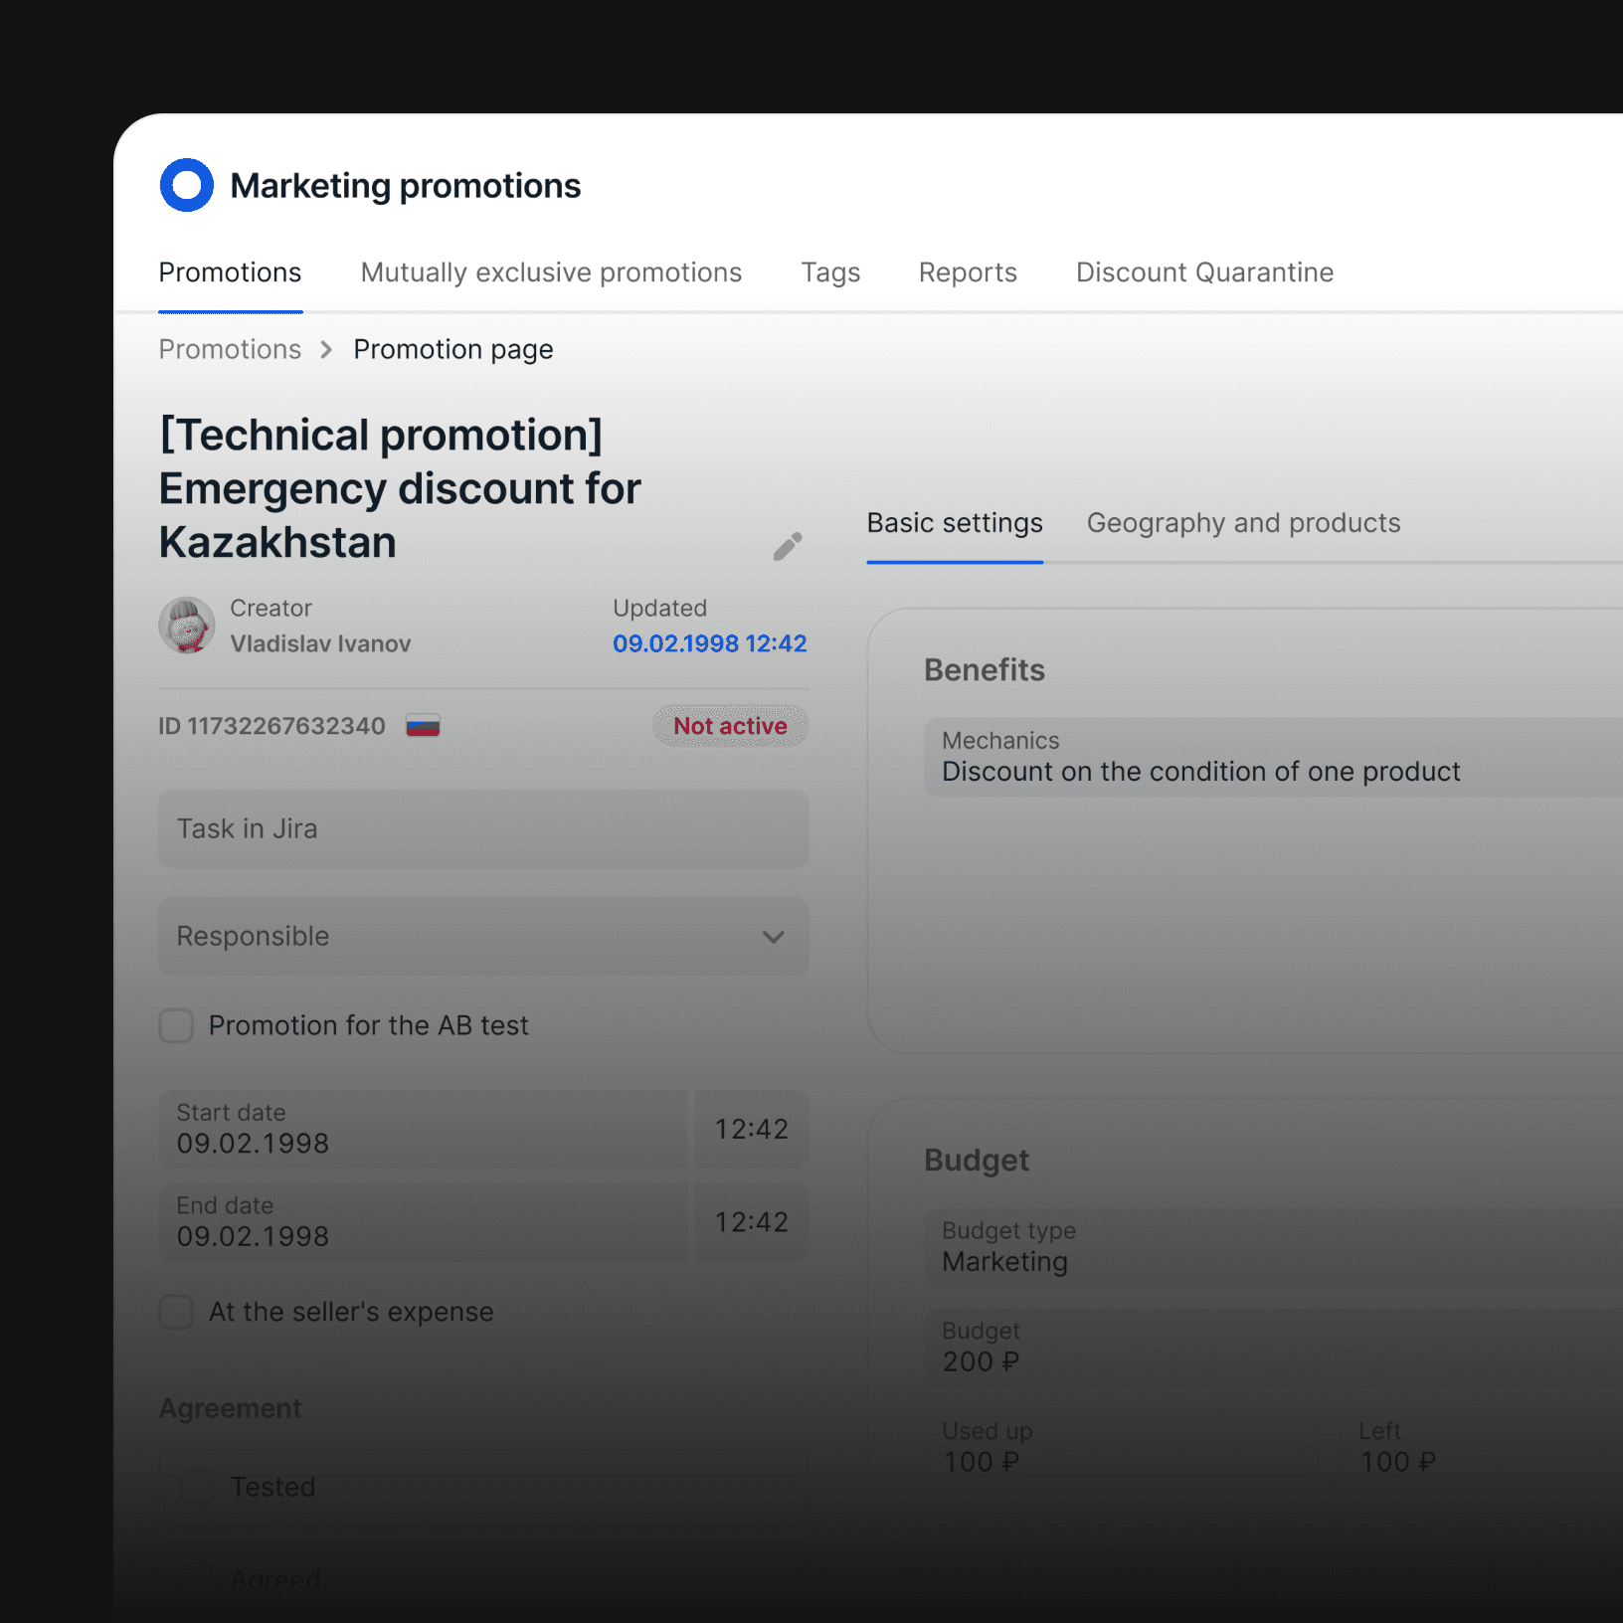Open the Responsible dropdown
Image resolution: width=1623 pixels, height=1623 pixels.
click(x=483, y=937)
